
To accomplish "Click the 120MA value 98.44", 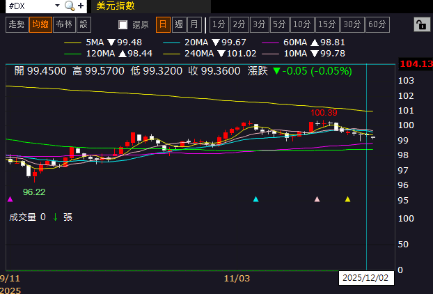I will (x=140, y=54).
